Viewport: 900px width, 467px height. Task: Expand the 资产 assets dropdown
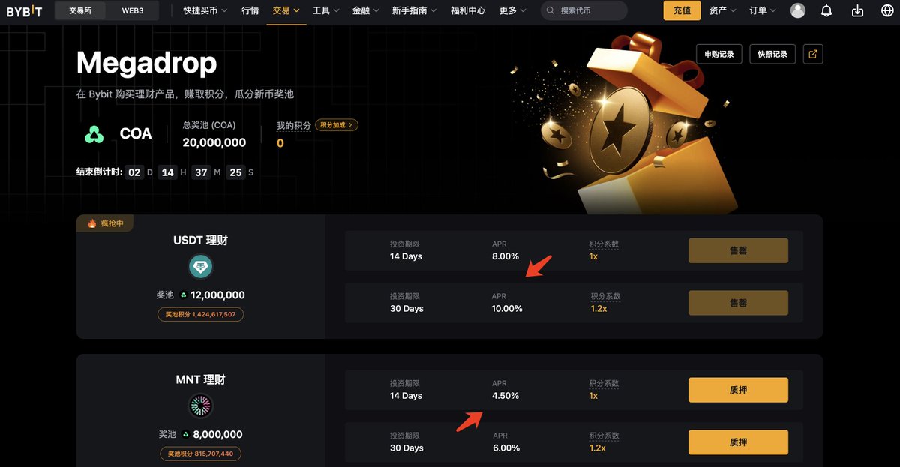click(x=722, y=10)
